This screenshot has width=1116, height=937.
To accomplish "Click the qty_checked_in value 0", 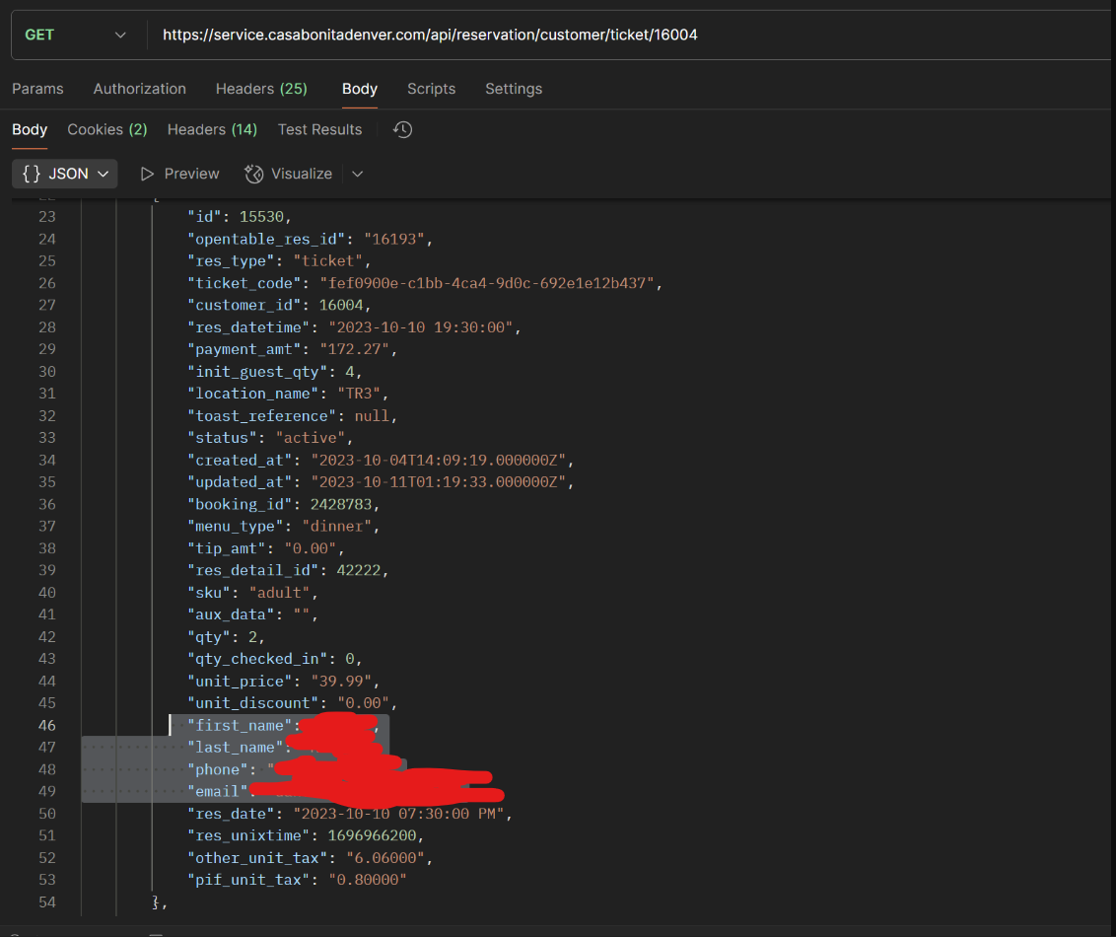I will click(x=350, y=659).
